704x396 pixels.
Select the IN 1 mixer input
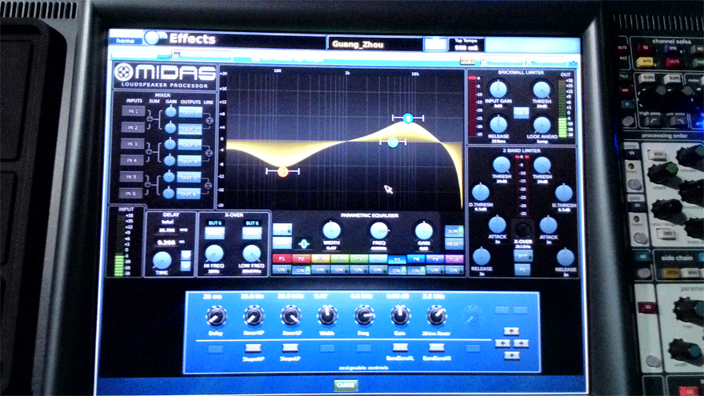(x=133, y=111)
